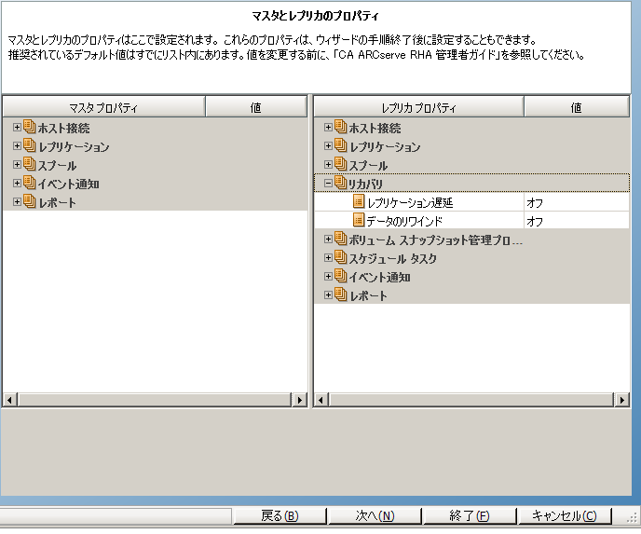Viewport: 641px width, 534px height.
Task: Click replica レポート folder icon
Action: (x=341, y=294)
